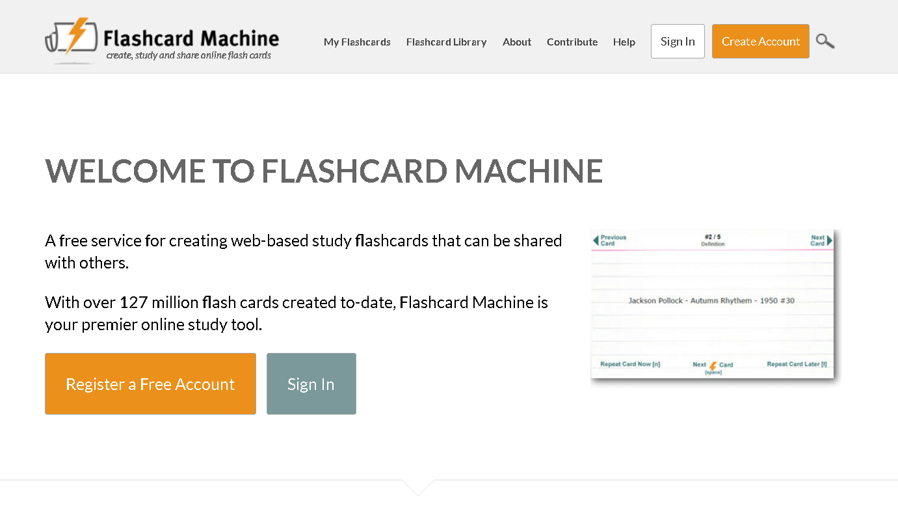This screenshot has width=898, height=505.
Task: Click the gray Sign In button
Action: [311, 383]
